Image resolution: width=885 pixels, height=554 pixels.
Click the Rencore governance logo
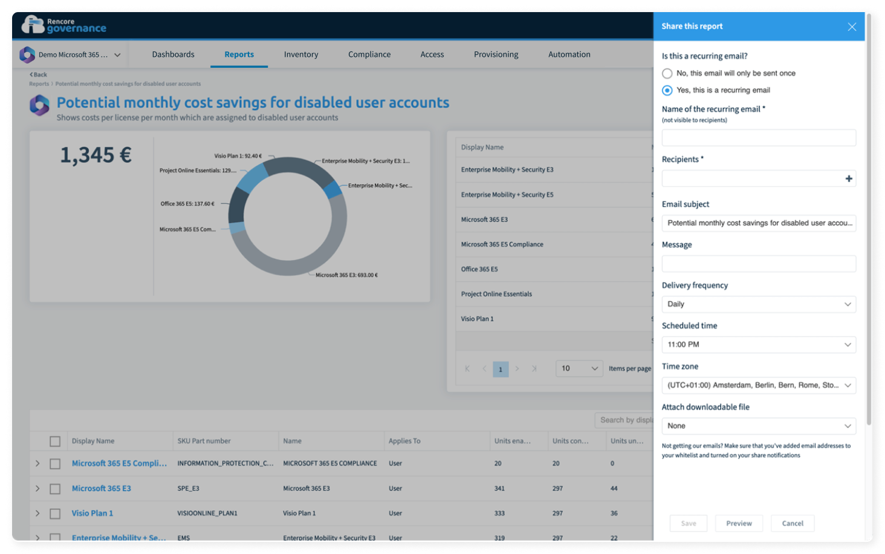(63, 25)
